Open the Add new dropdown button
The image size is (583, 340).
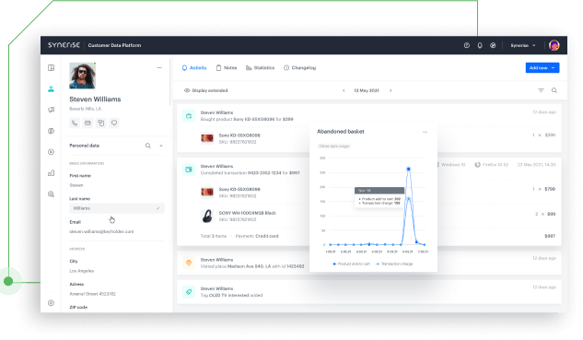coord(542,67)
